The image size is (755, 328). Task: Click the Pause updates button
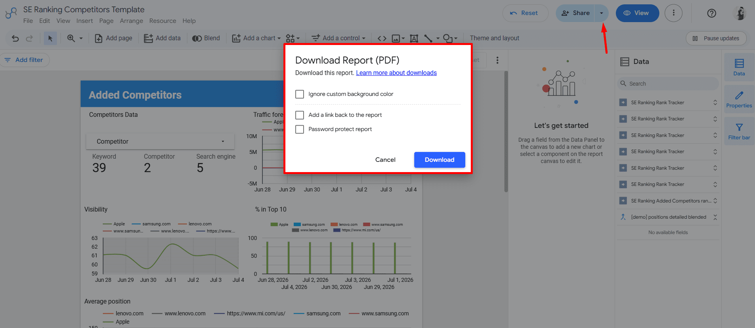716,38
